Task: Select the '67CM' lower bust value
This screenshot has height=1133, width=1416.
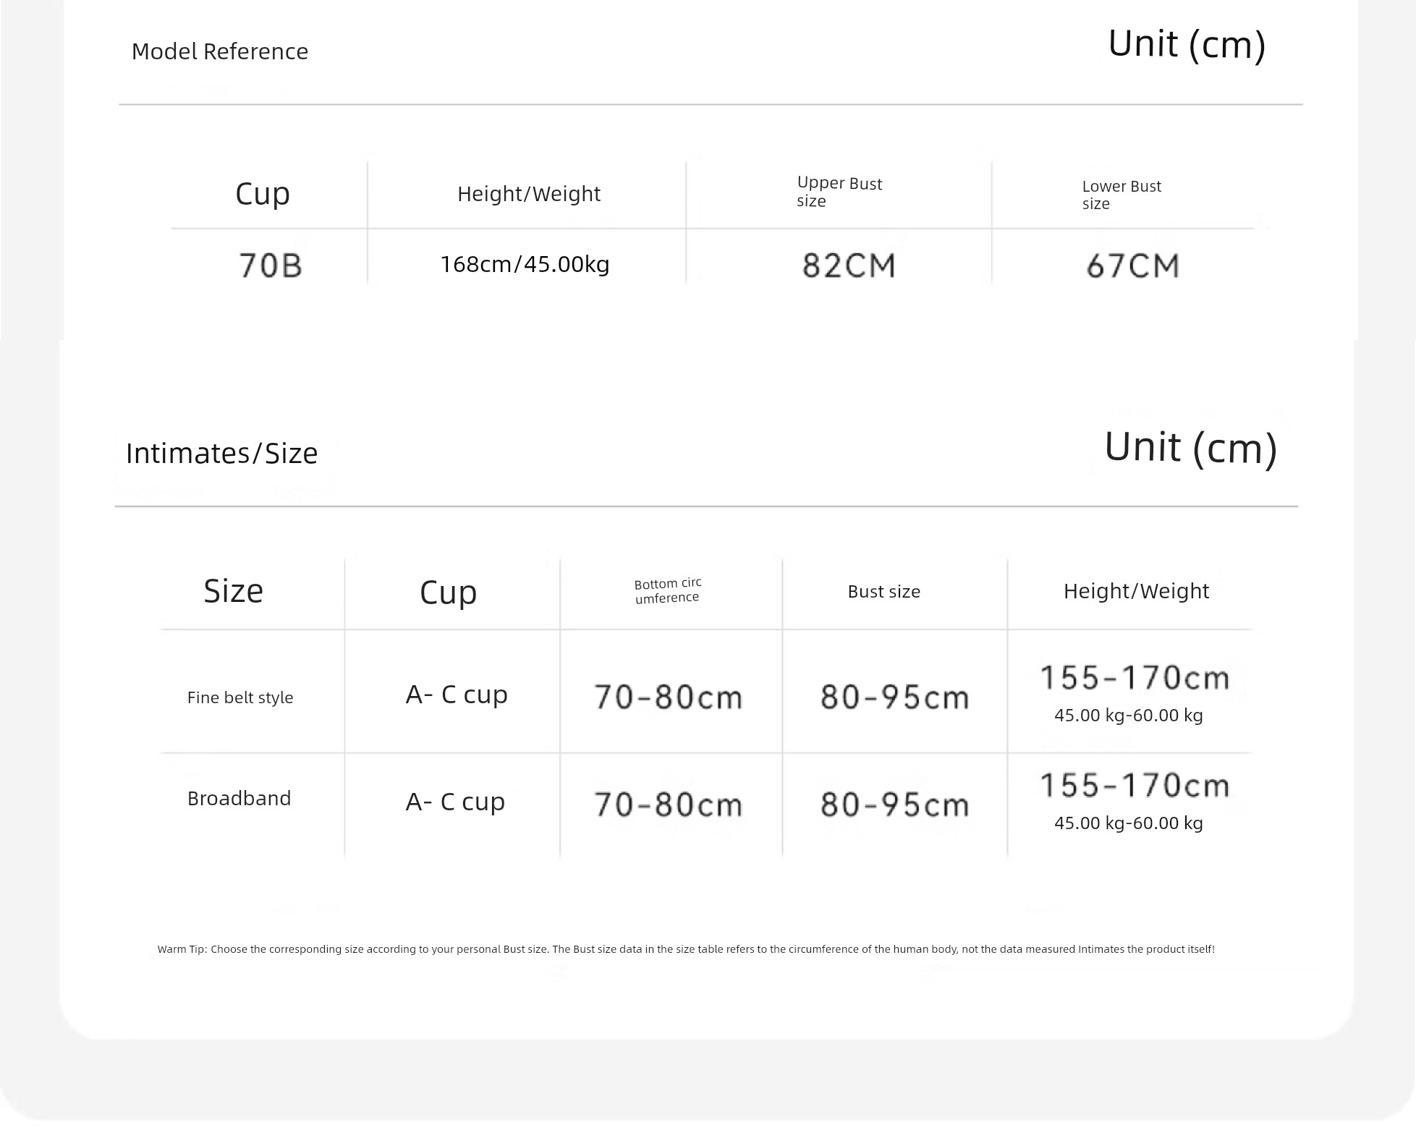Action: click(x=1132, y=266)
